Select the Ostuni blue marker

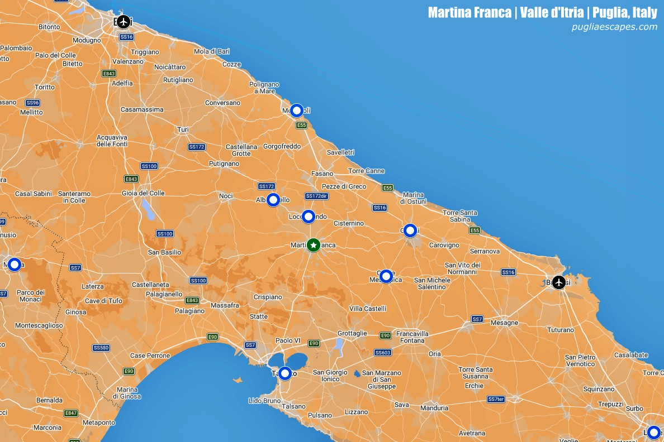tap(410, 230)
